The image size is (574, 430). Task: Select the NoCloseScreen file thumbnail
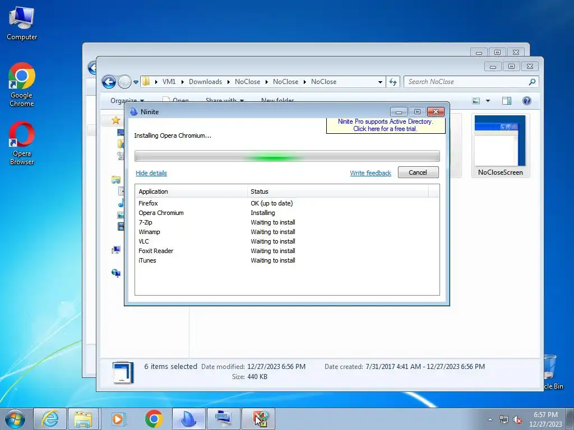pos(500,145)
